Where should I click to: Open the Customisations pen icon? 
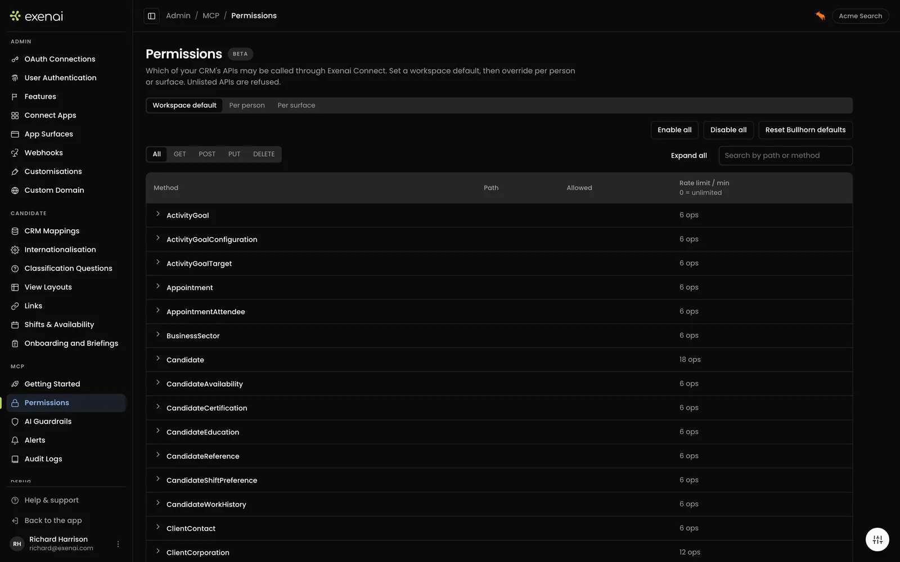point(15,171)
